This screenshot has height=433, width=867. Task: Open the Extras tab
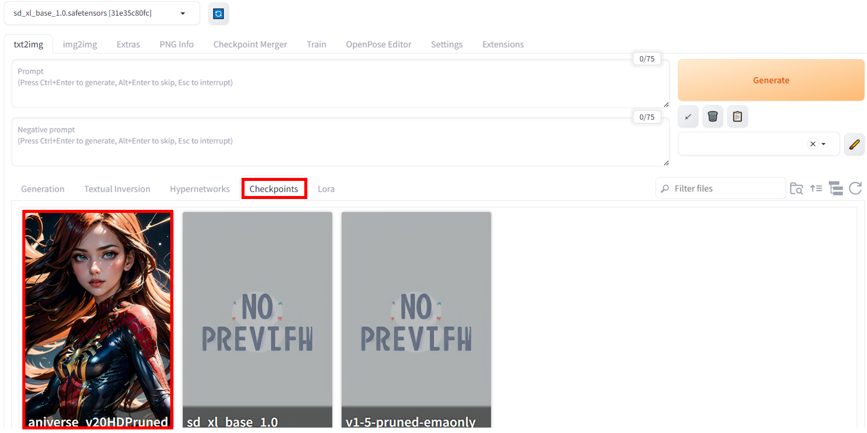point(128,44)
